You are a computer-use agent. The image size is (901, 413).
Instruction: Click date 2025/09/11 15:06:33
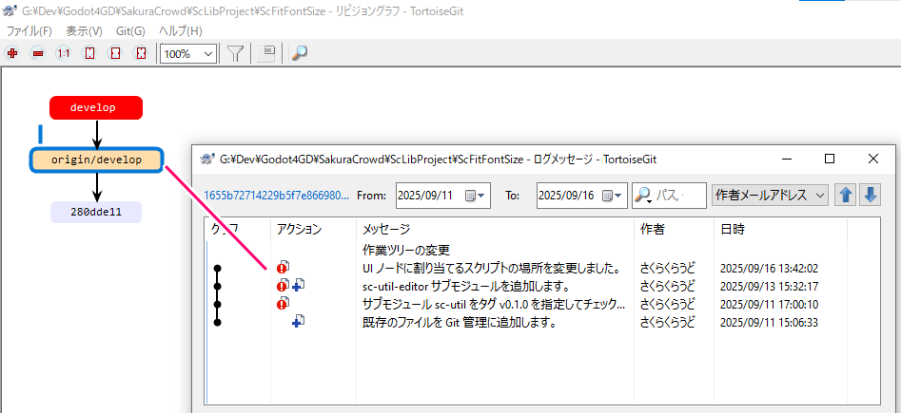click(769, 323)
